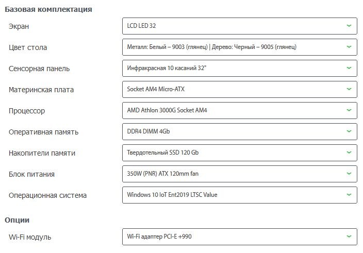Click the chevron in Накопители памяти field
This screenshot has height=253, width=363.
click(x=349, y=153)
